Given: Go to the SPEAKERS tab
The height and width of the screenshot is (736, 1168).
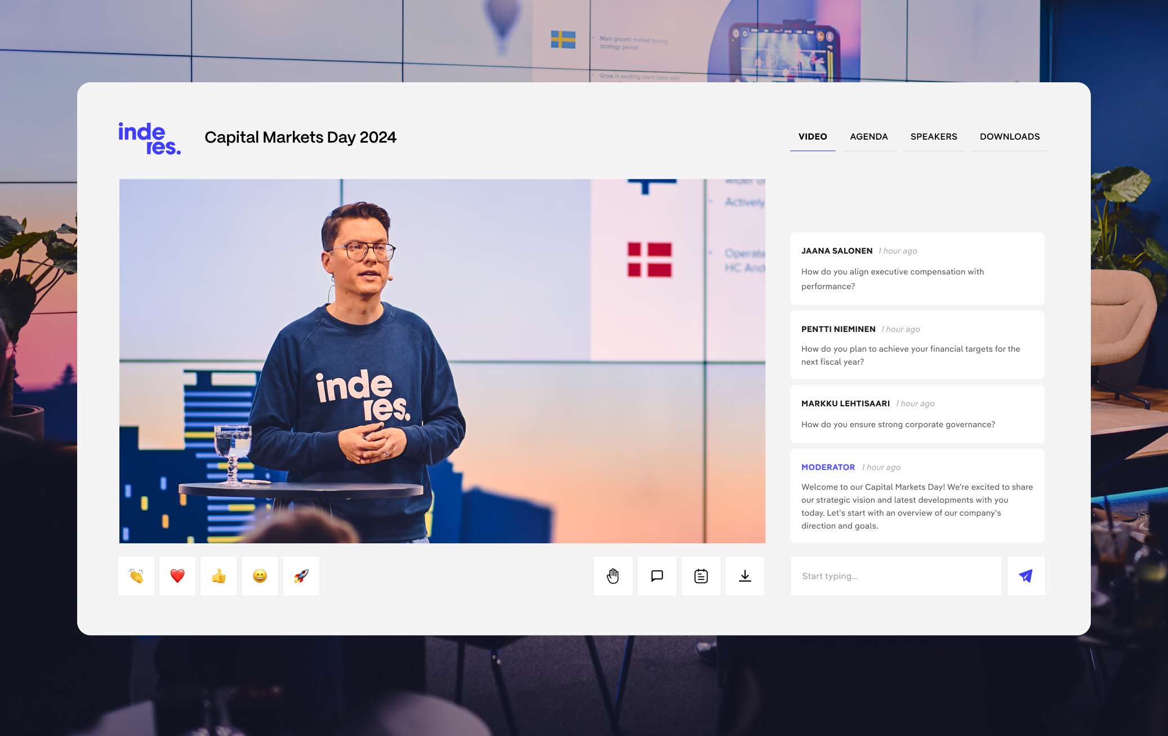Looking at the screenshot, I should (933, 137).
